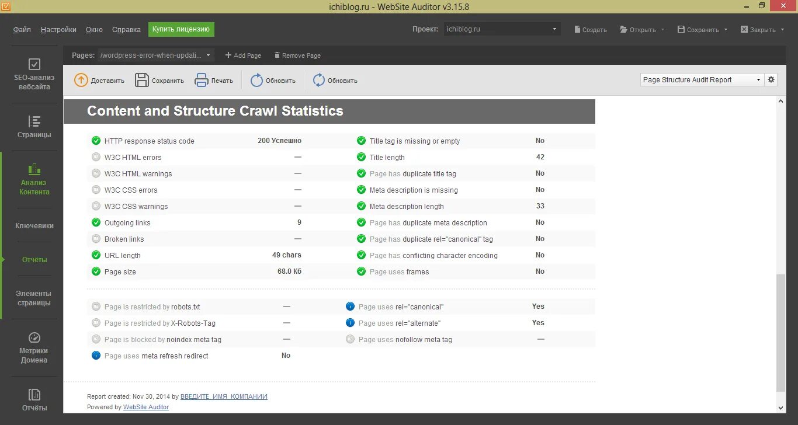This screenshot has width=798, height=425.
Task: Expand arrow next to top Сохранить
Action: 726,30
